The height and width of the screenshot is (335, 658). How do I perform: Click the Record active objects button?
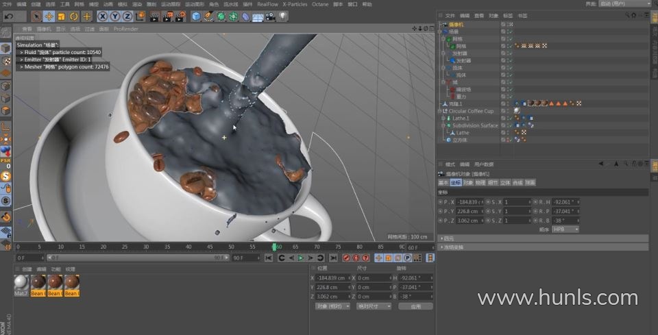pyautogui.click(x=347, y=258)
